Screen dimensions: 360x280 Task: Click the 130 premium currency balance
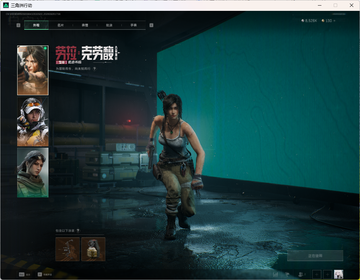point(327,21)
